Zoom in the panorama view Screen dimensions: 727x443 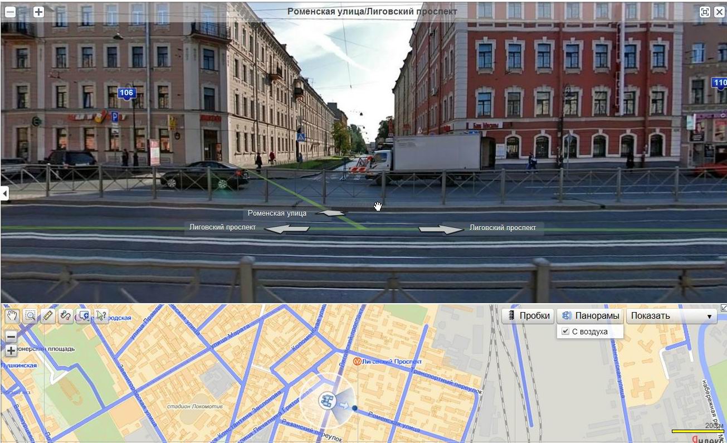click(38, 12)
